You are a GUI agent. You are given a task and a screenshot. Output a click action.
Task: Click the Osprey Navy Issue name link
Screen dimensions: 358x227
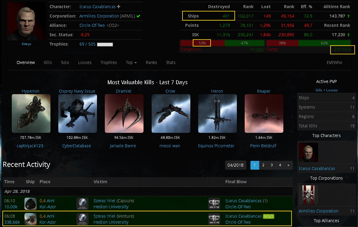pyautogui.click(x=77, y=91)
